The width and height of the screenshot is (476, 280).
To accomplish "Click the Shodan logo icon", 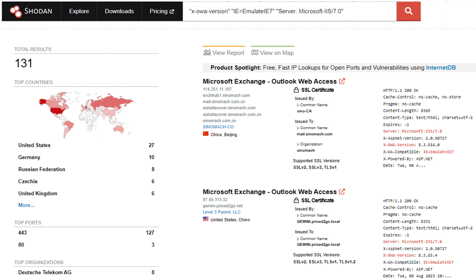I will coord(16,11).
